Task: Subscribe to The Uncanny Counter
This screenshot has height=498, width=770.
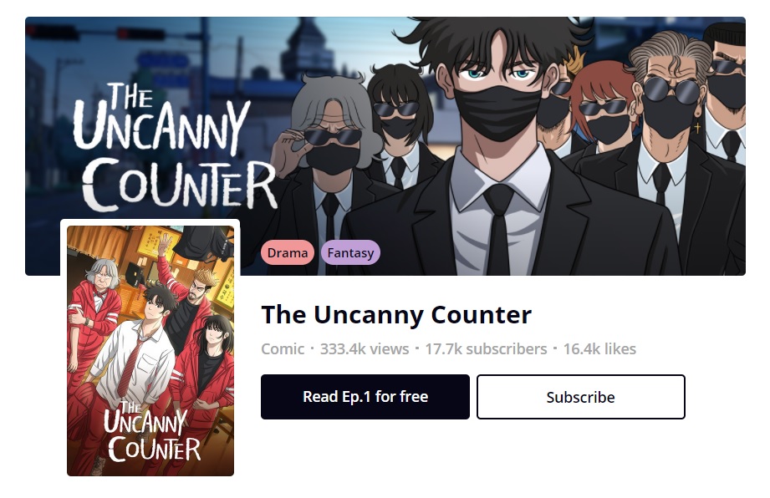Action: point(580,396)
